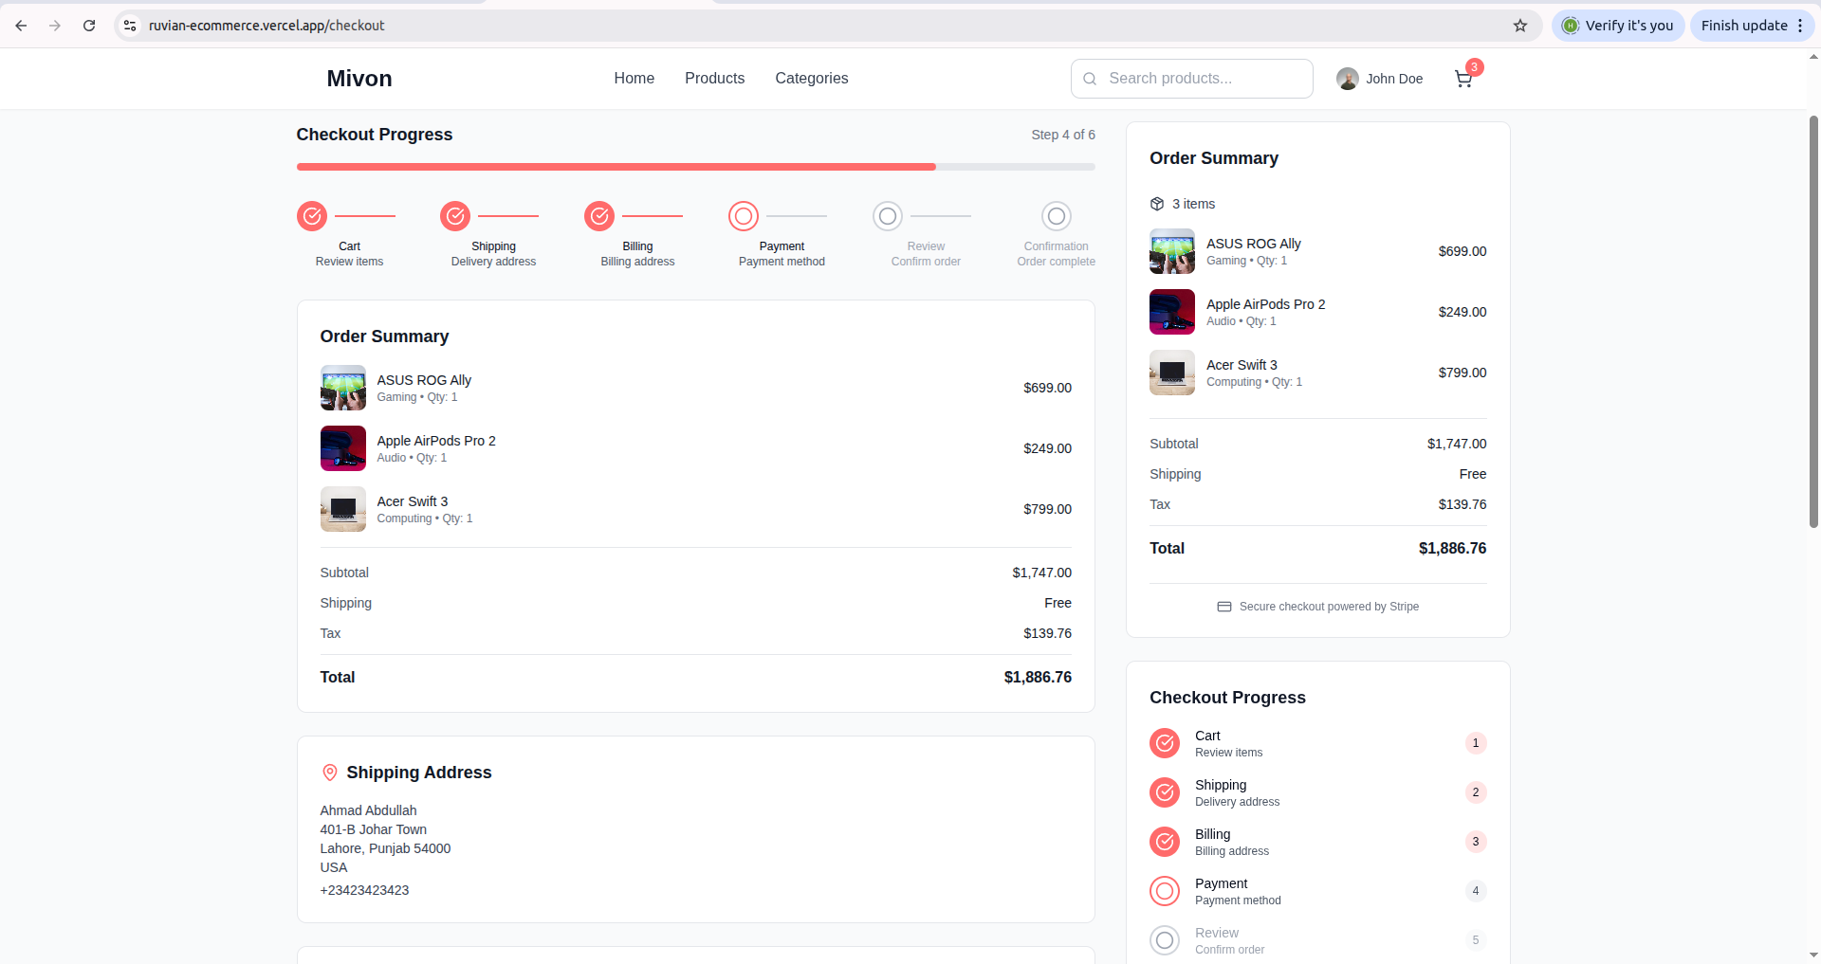
Task: Click step number 1 badge in sidebar
Action: click(1476, 743)
